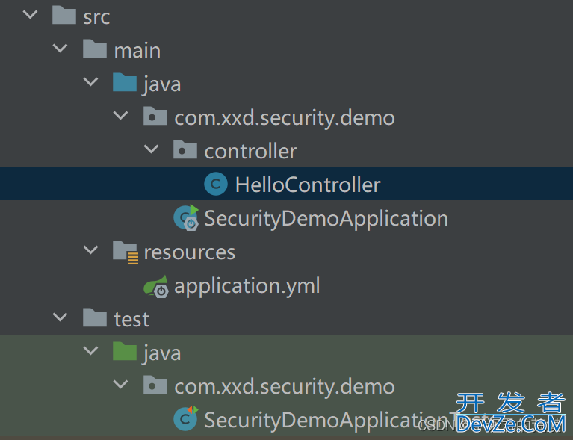Click the resources folder icon
573x440 pixels.
pos(126,252)
